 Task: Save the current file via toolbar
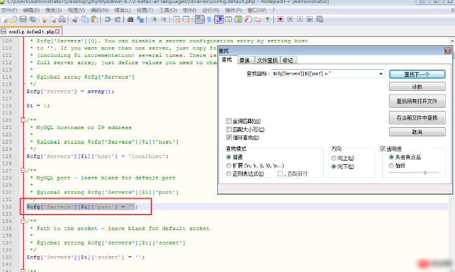click(23, 19)
